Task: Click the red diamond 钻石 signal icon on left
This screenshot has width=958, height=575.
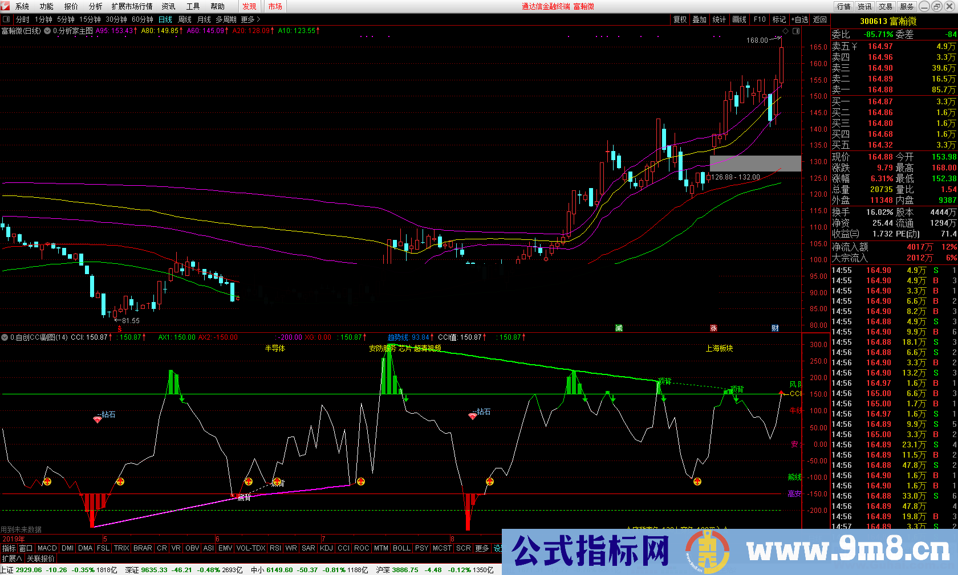Action: point(98,419)
